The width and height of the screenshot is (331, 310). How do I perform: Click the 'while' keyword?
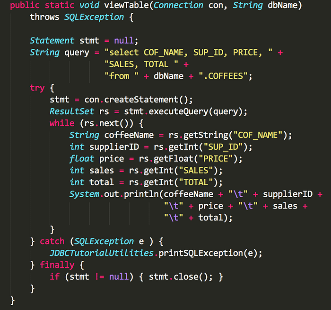click(x=62, y=123)
